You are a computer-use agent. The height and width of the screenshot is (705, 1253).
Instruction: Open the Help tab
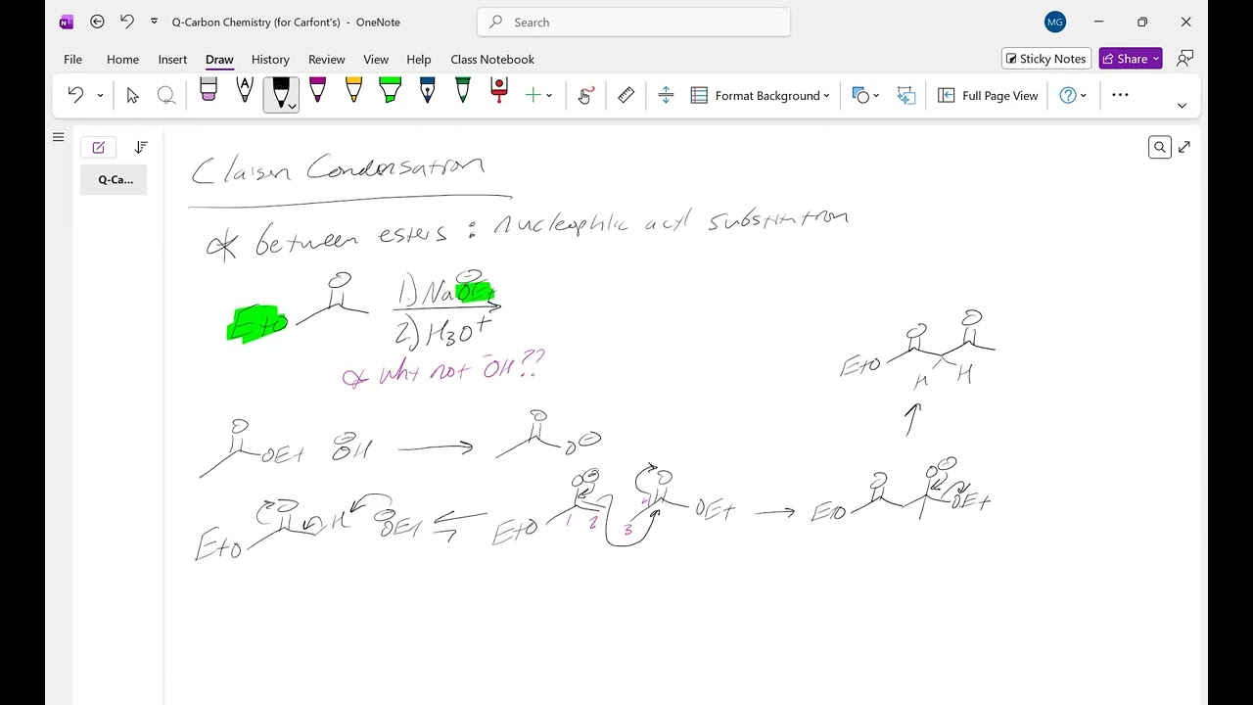point(419,59)
